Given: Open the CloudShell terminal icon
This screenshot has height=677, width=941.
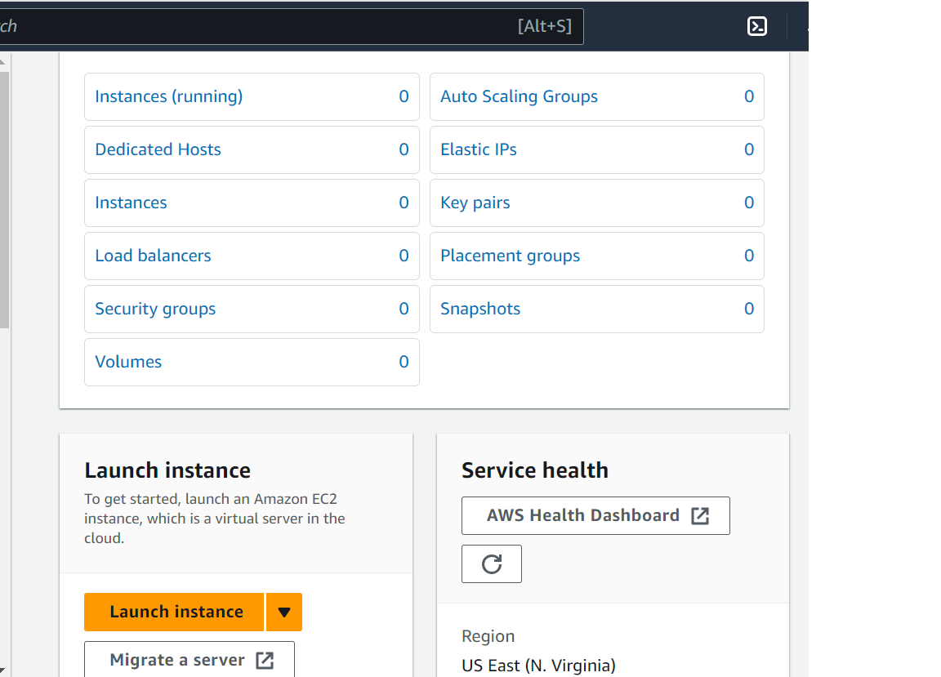Looking at the screenshot, I should [757, 26].
